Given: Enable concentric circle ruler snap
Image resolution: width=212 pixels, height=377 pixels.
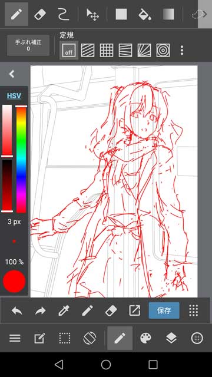Looking at the screenshot, I should 163,50.
